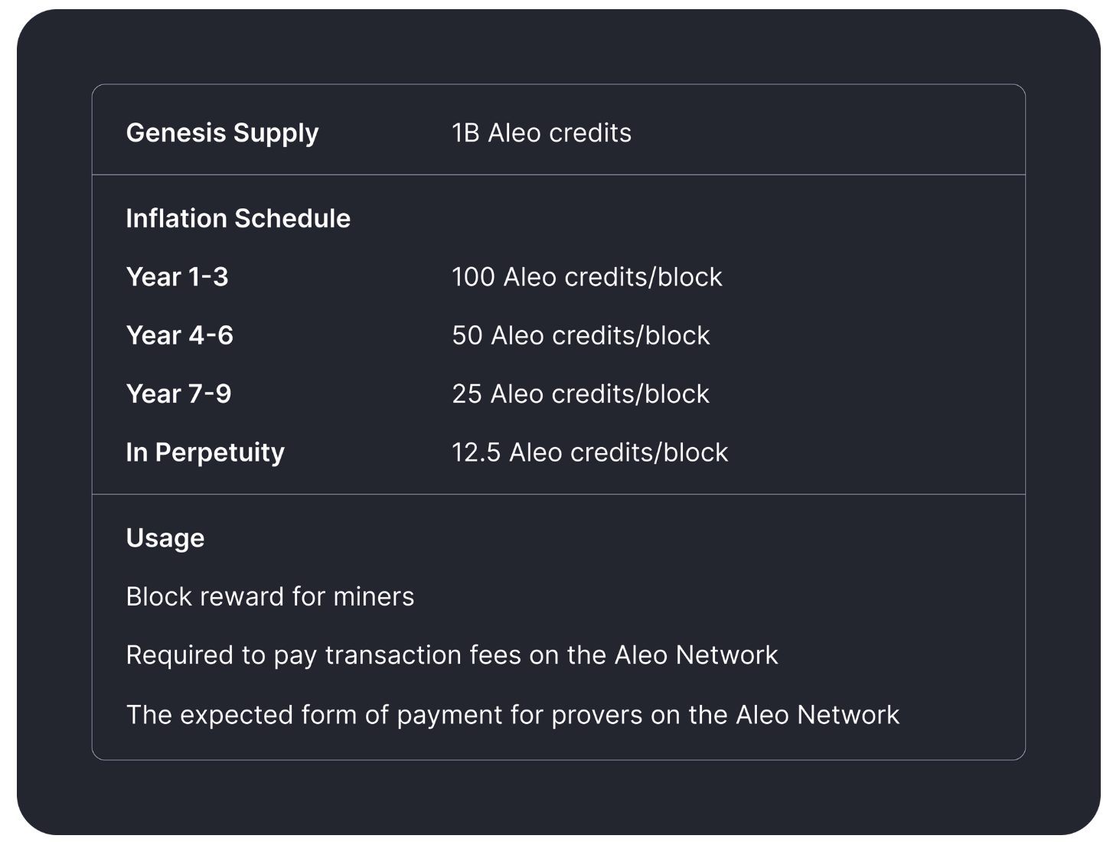Select the 1B Aleo credits value
The height and width of the screenshot is (842, 1113).
pos(541,133)
